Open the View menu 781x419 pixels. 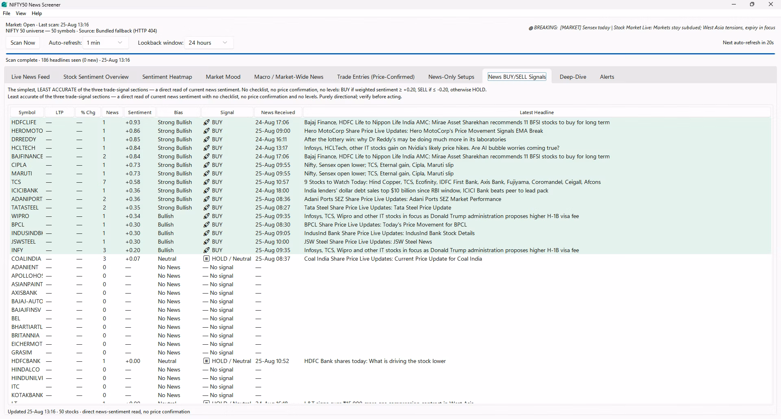point(21,13)
